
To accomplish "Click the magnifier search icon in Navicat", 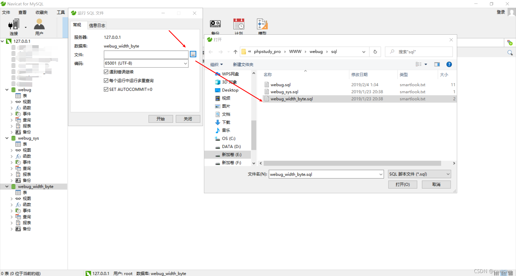I will tap(510, 53).
